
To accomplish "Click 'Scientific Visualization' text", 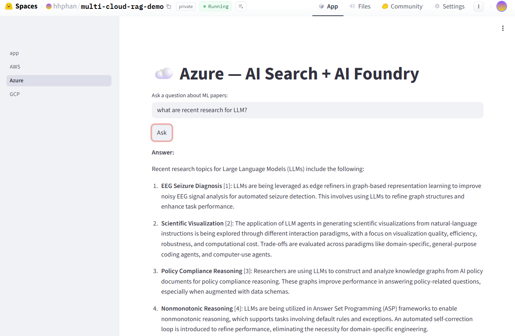I will tap(192, 223).
